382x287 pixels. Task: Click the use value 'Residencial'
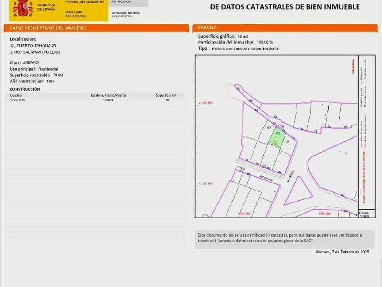[48, 69]
